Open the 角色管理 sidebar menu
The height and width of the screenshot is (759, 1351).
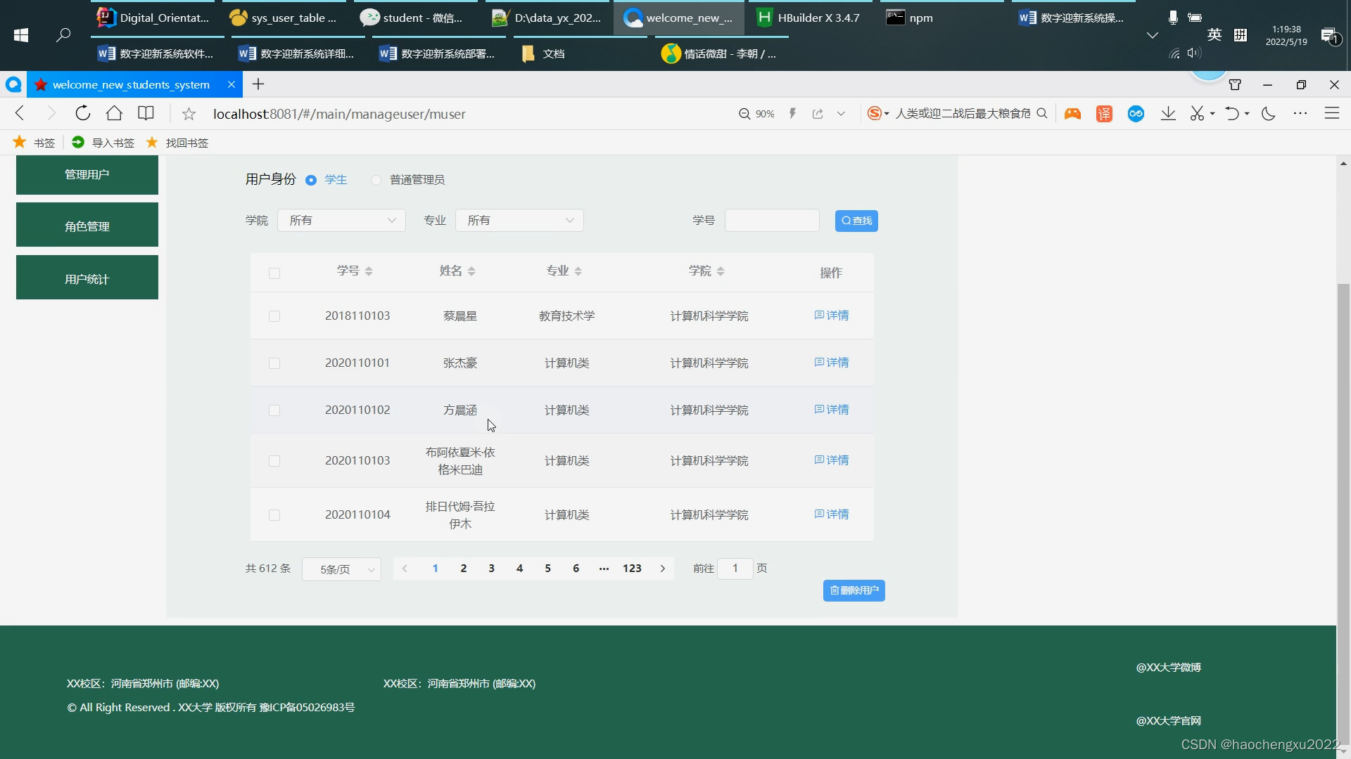click(x=87, y=225)
